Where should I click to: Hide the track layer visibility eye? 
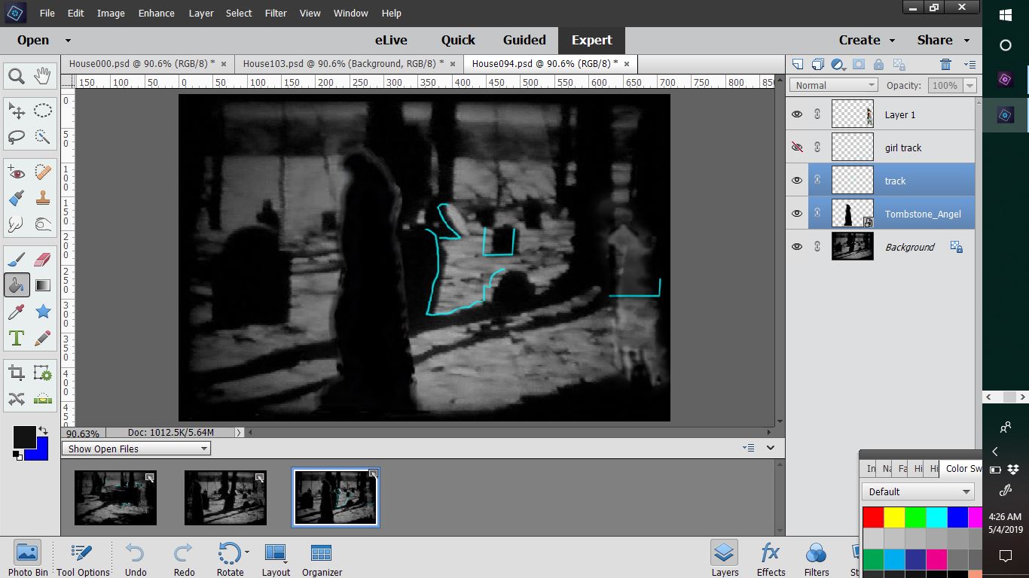coord(797,181)
